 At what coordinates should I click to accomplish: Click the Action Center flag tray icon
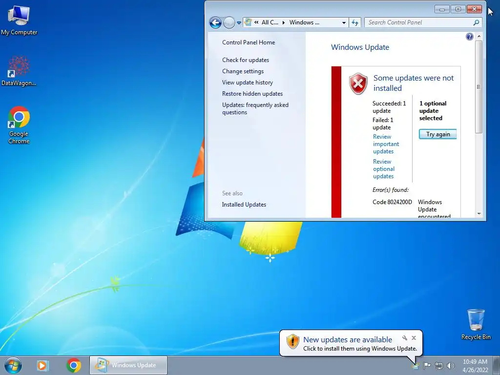pos(427,365)
